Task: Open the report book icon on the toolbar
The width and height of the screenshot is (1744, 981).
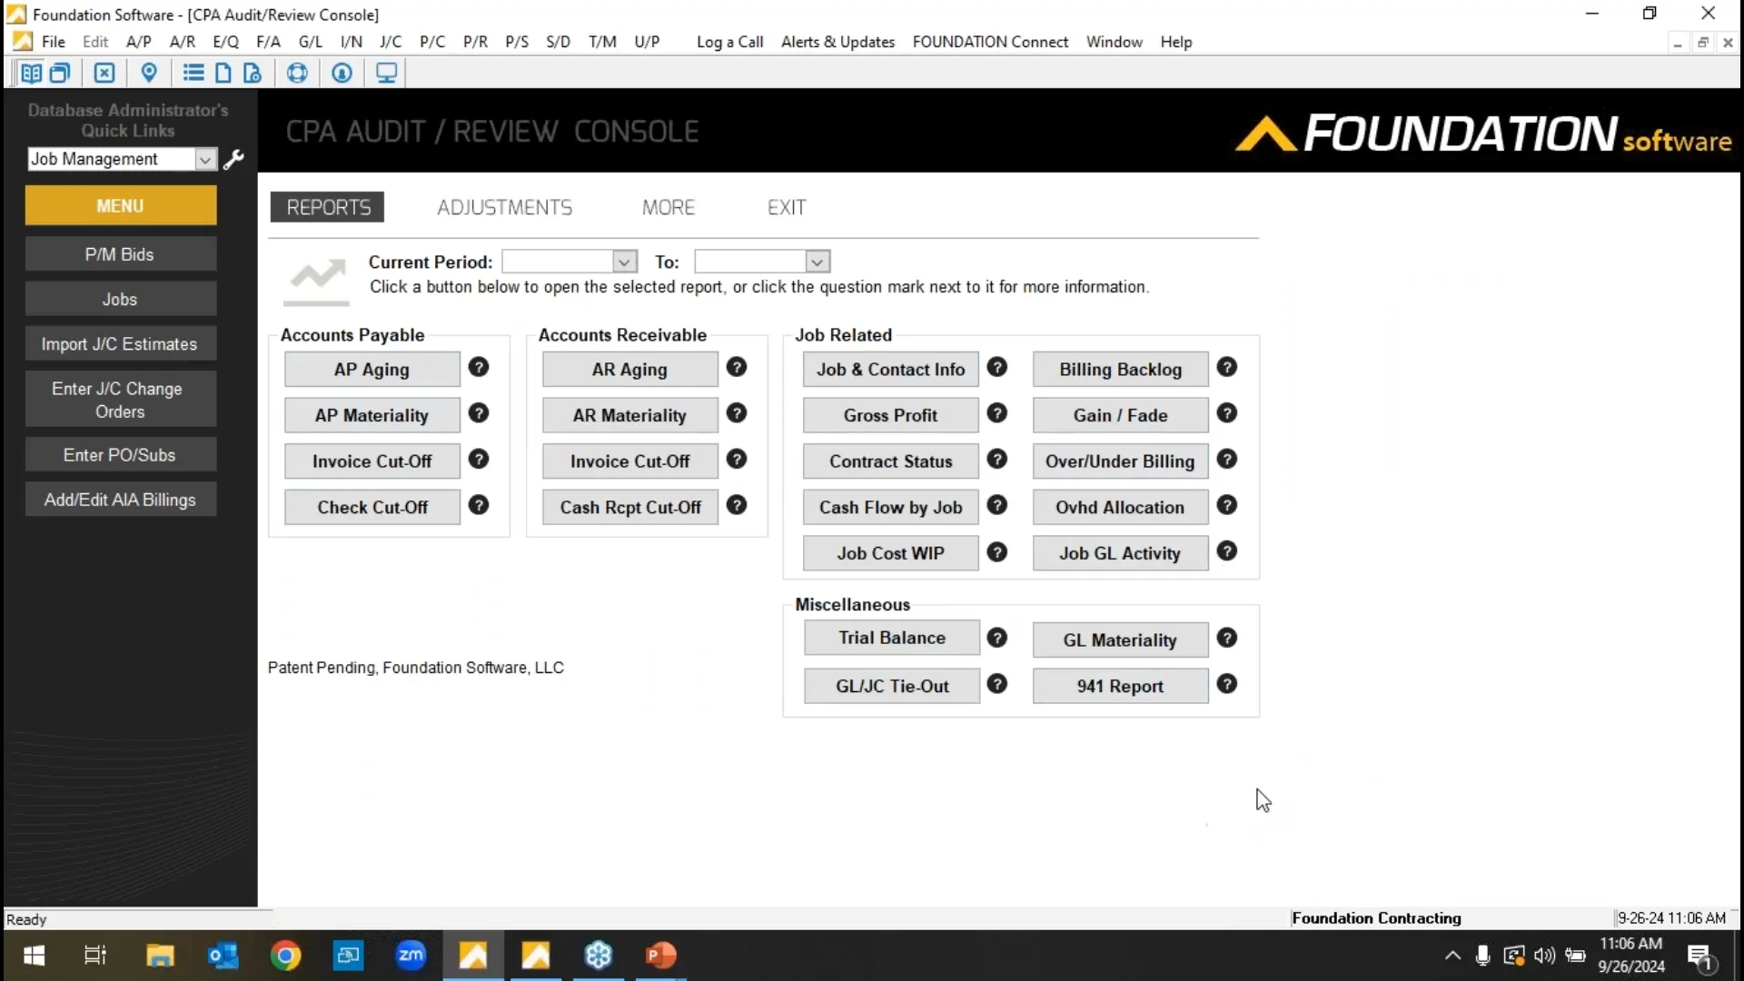Action: pyautogui.click(x=32, y=73)
